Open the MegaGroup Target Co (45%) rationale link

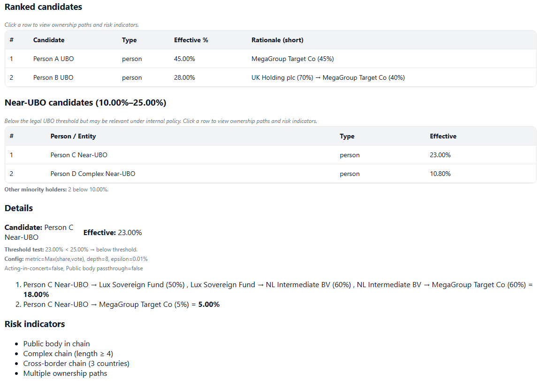click(293, 59)
